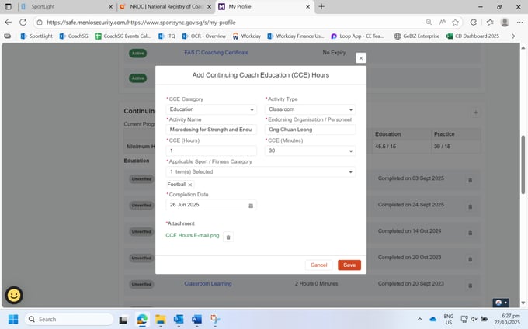Screen dimensions: 528x329
Task: Click the Activity Name input field
Action: (x=211, y=130)
